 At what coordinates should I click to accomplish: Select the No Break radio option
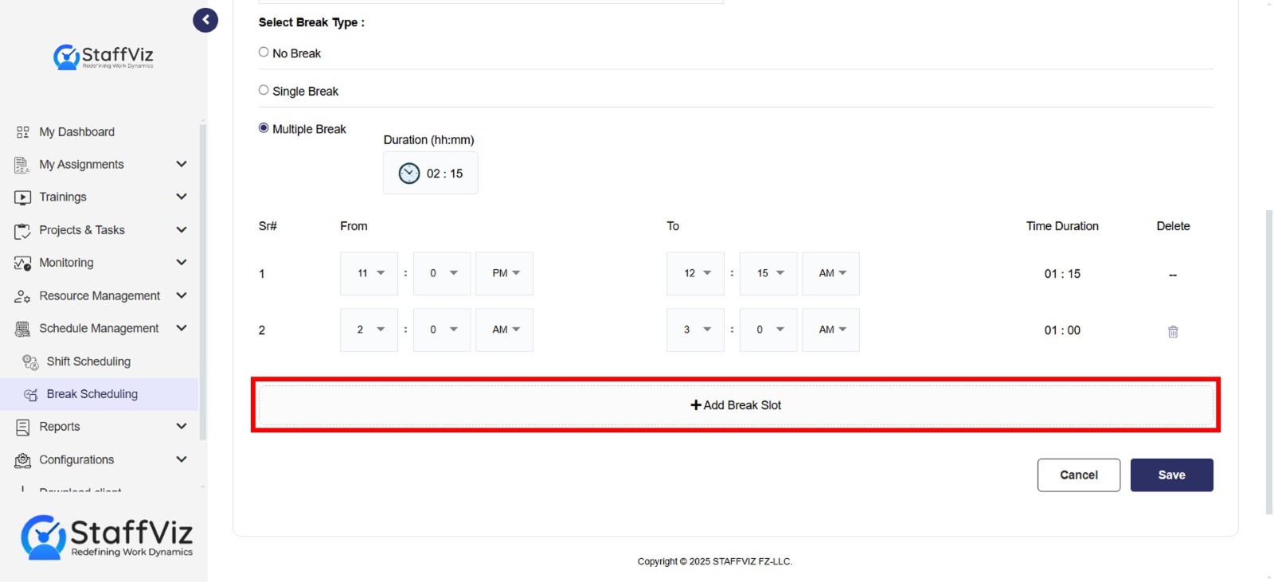pos(264,52)
